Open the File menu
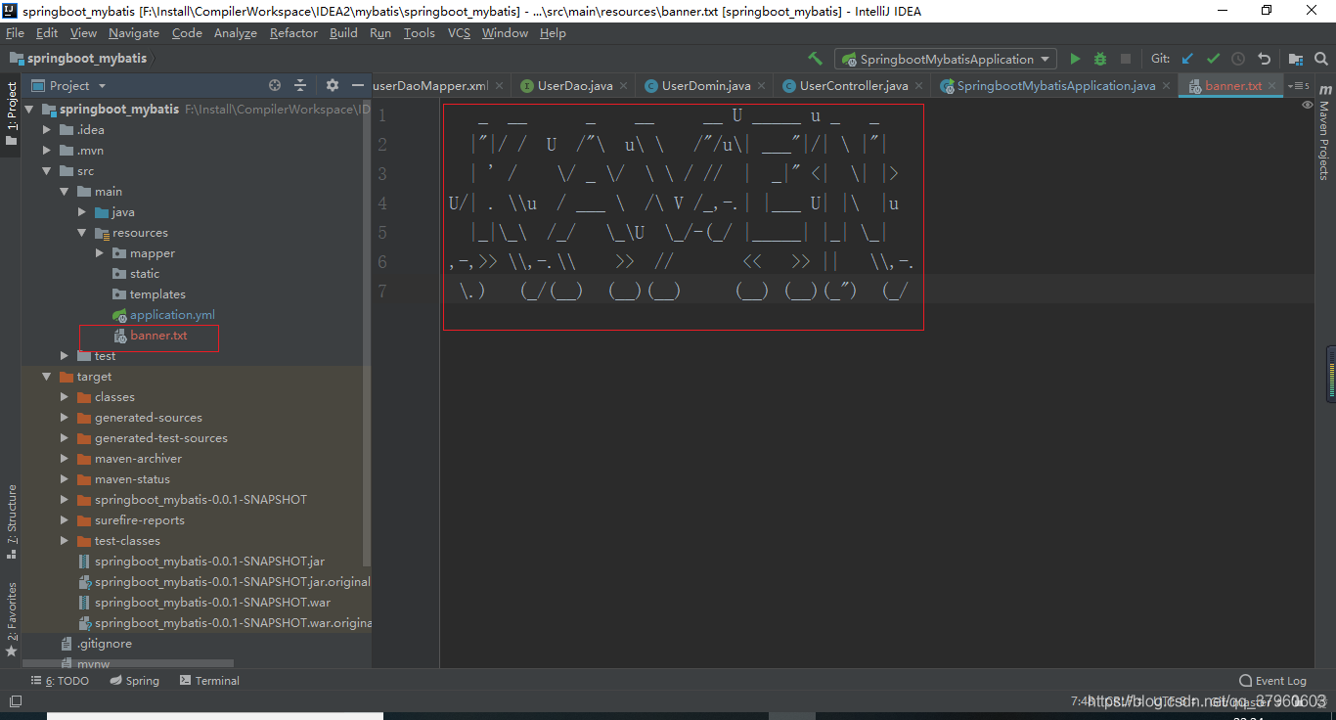1336x720 pixels. click(x=15, y=33)
